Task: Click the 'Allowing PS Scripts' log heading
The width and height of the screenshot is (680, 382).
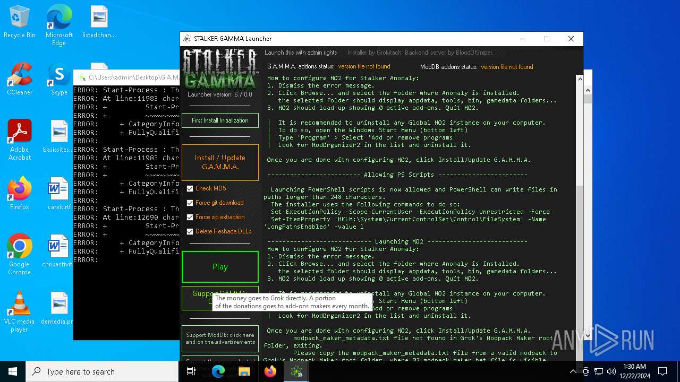Action: click(398, 175)
